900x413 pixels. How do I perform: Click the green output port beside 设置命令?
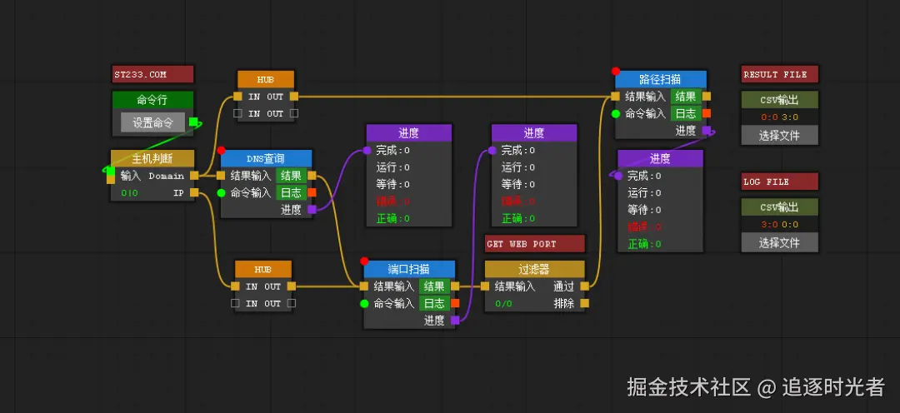tap(193, 122)
